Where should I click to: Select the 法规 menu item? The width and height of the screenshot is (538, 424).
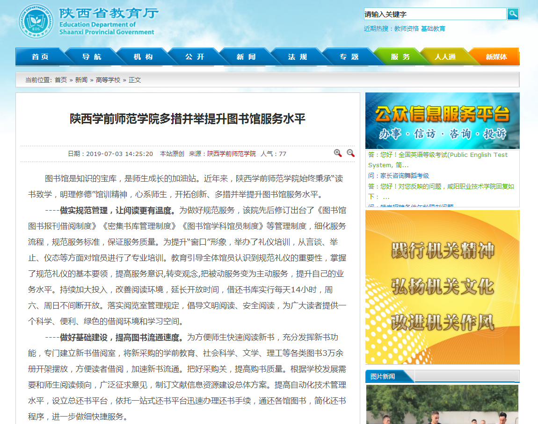tap(298, 57)
